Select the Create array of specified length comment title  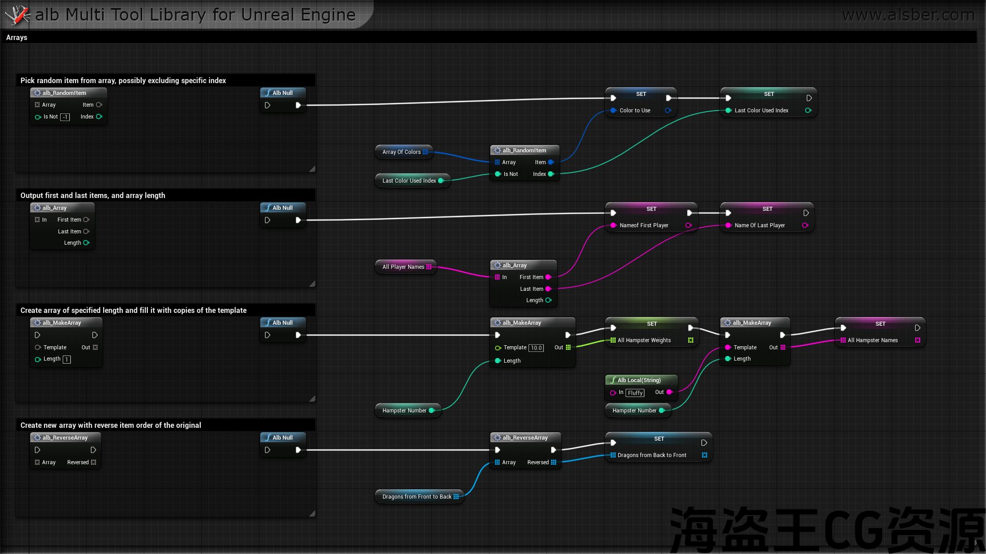coord(134,310)
